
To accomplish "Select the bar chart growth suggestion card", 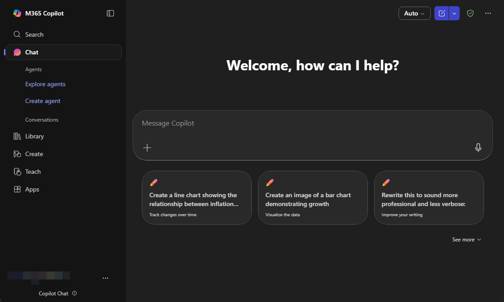I will (x=313, y=198).
